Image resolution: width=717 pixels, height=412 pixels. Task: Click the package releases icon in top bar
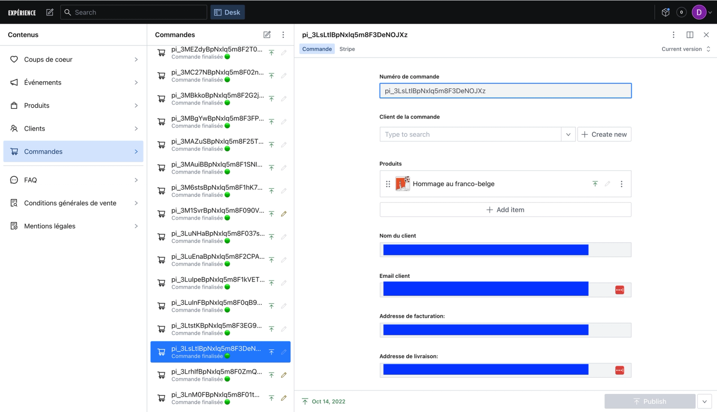point(665,12)
